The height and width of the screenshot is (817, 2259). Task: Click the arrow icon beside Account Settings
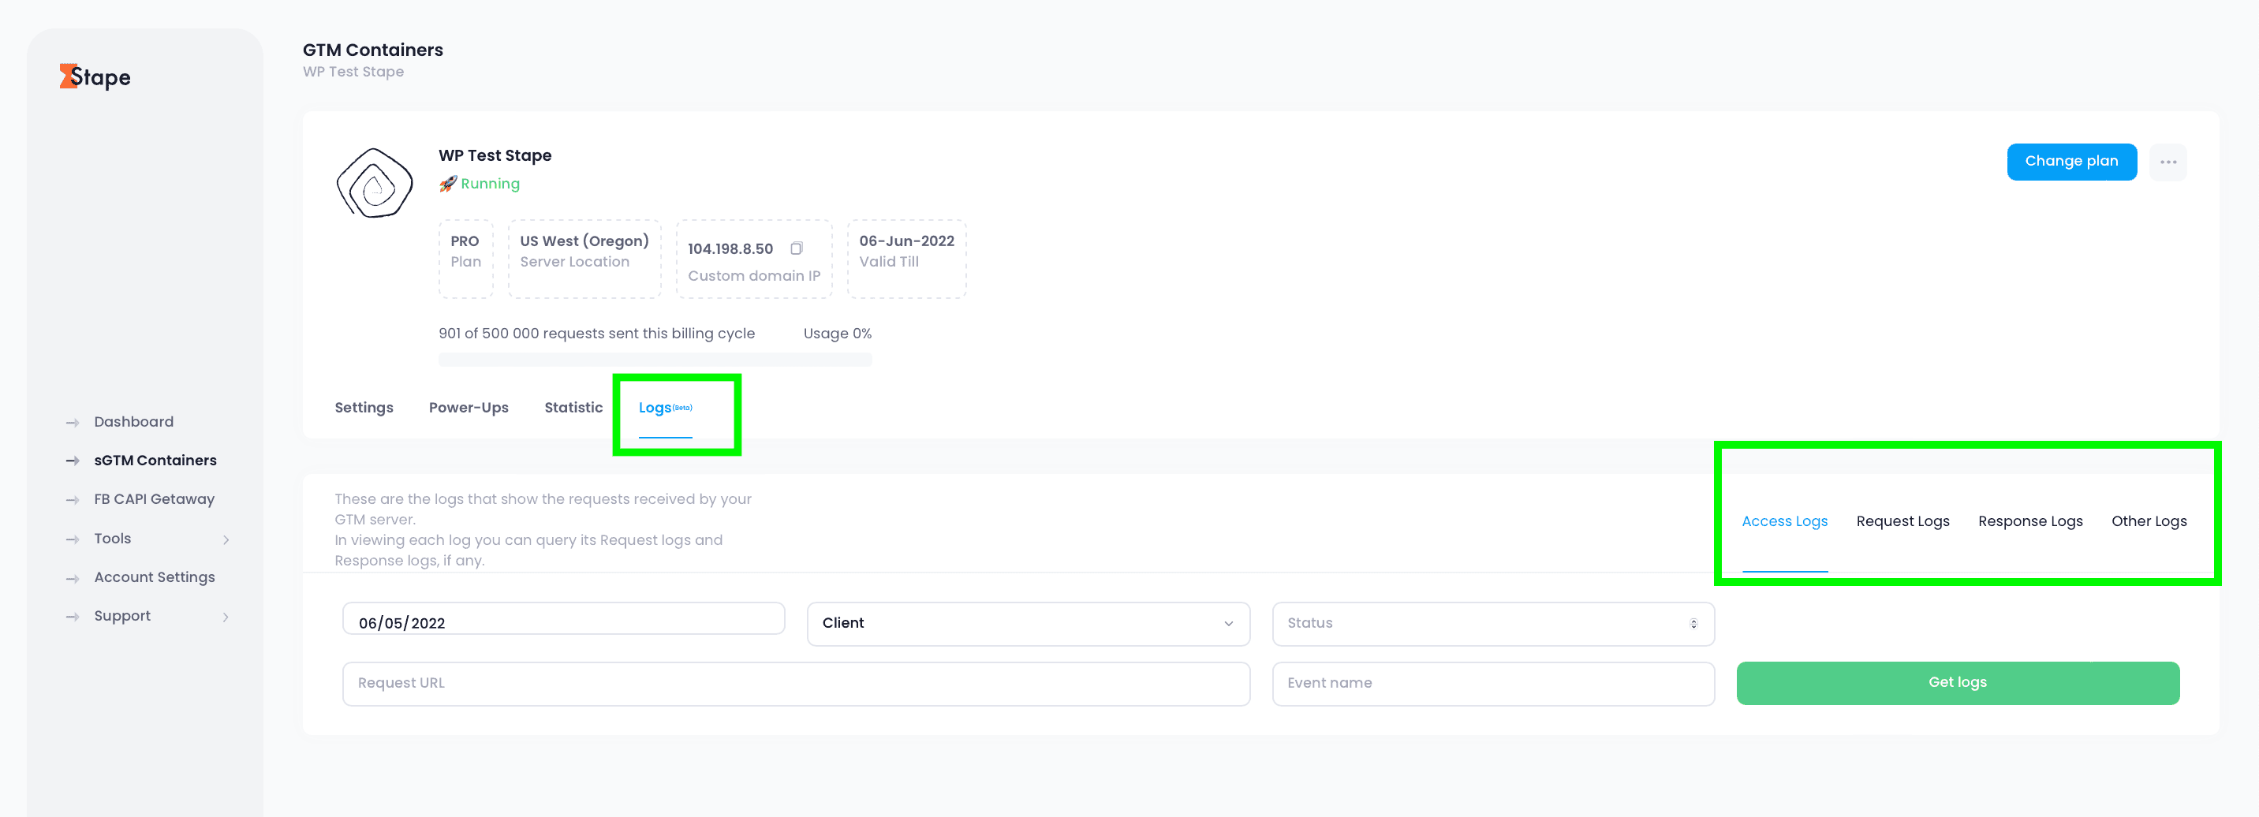click(x=73, y=578)
